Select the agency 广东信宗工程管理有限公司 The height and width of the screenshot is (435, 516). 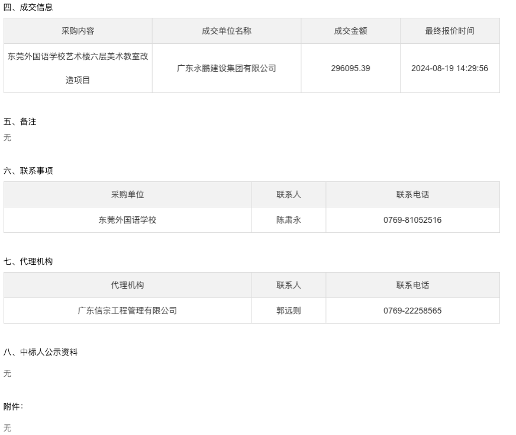[127, 311]
